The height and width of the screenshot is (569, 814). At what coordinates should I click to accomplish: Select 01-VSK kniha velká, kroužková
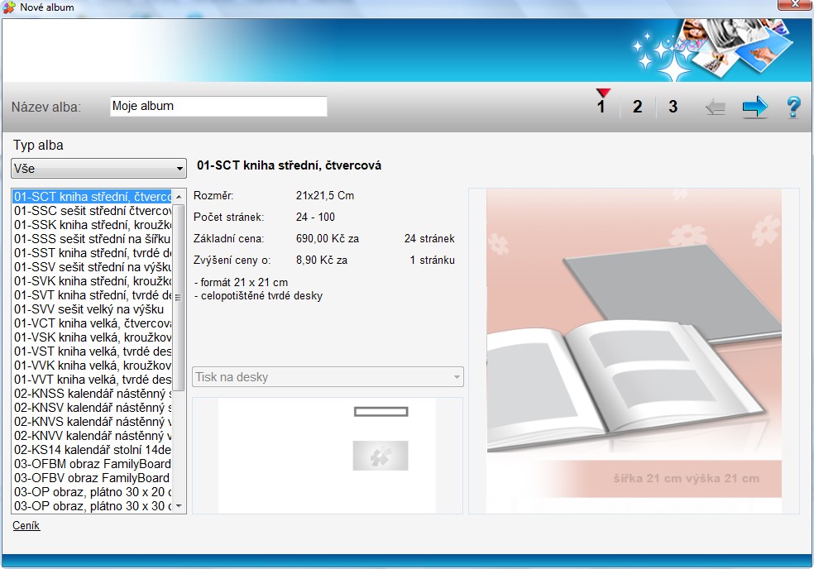[93, 337]
